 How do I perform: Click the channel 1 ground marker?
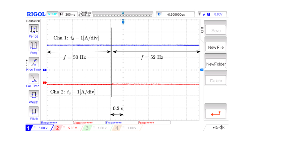point(45,70)
